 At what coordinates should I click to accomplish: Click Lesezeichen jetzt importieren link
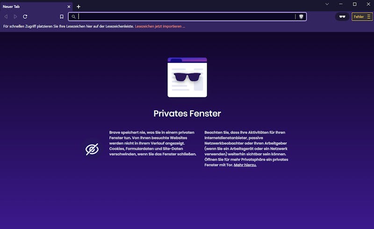[160, 26]
